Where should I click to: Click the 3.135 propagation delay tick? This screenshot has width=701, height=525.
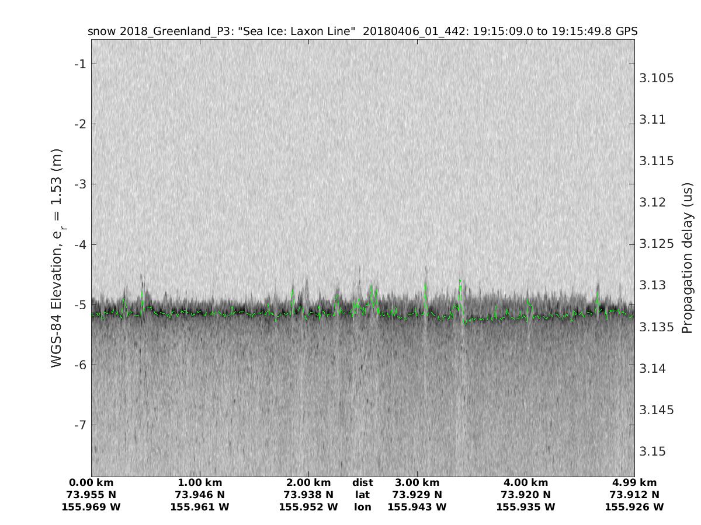657,327
